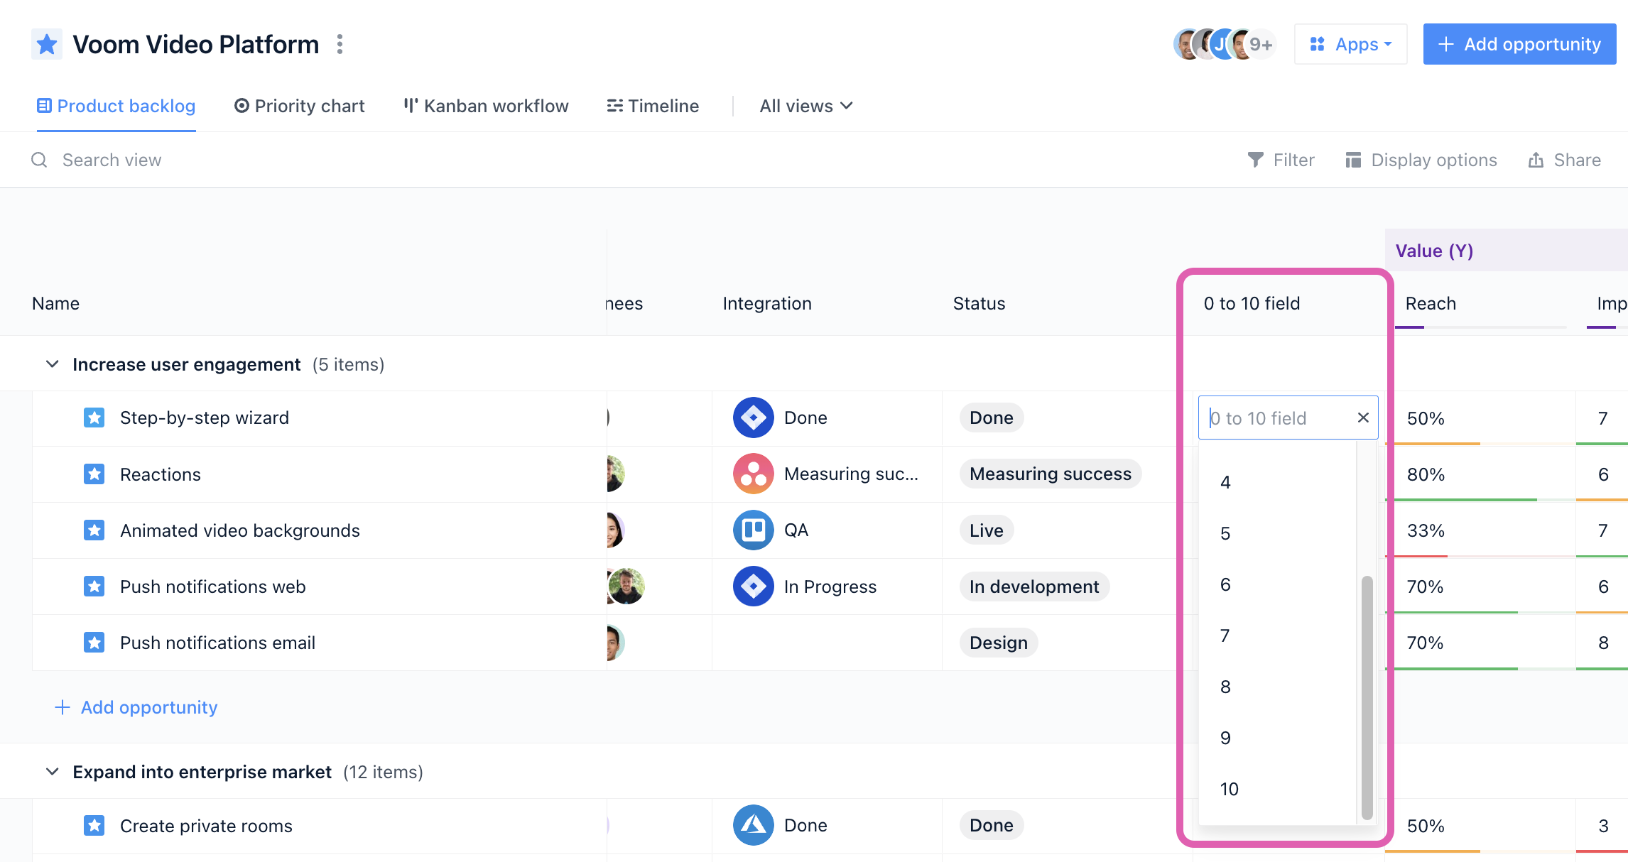Image resolution: width=1628 pixels, height=862 pixels.
Task: Click the 80% Reach value for Reactions
Action: click(x=1426, y=474)
